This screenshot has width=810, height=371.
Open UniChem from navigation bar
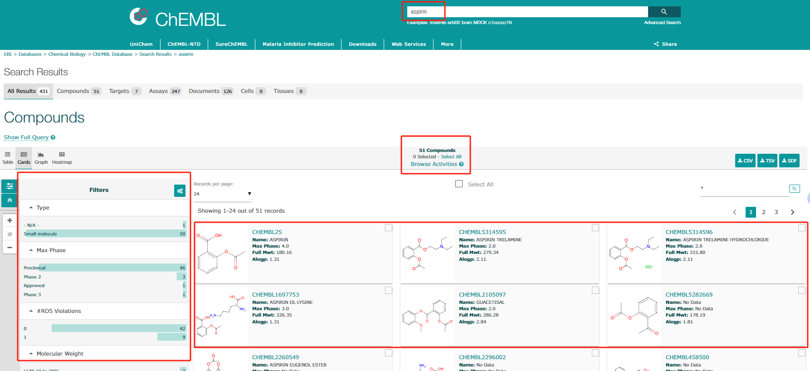click(141, 44)
